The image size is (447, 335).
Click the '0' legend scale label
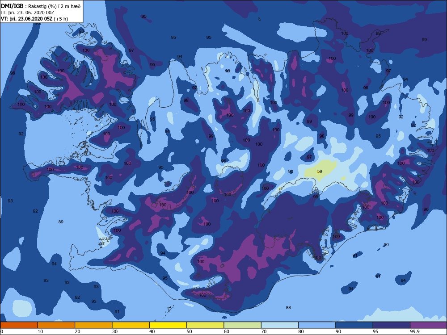click(2, 331)
